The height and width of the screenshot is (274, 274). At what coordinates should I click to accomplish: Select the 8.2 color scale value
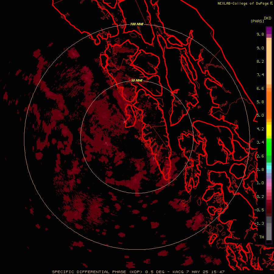point(260,61)
